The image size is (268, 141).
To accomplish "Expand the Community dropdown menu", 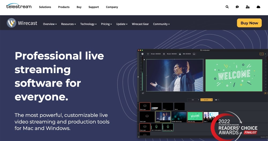I will [161, 24].
